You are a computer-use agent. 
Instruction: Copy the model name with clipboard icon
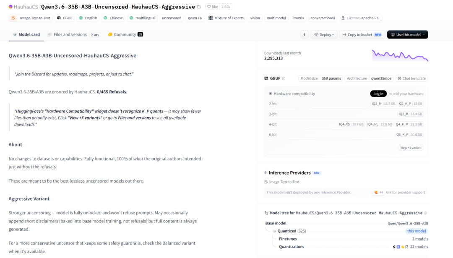pyautogui.click(x=199, y=7)
